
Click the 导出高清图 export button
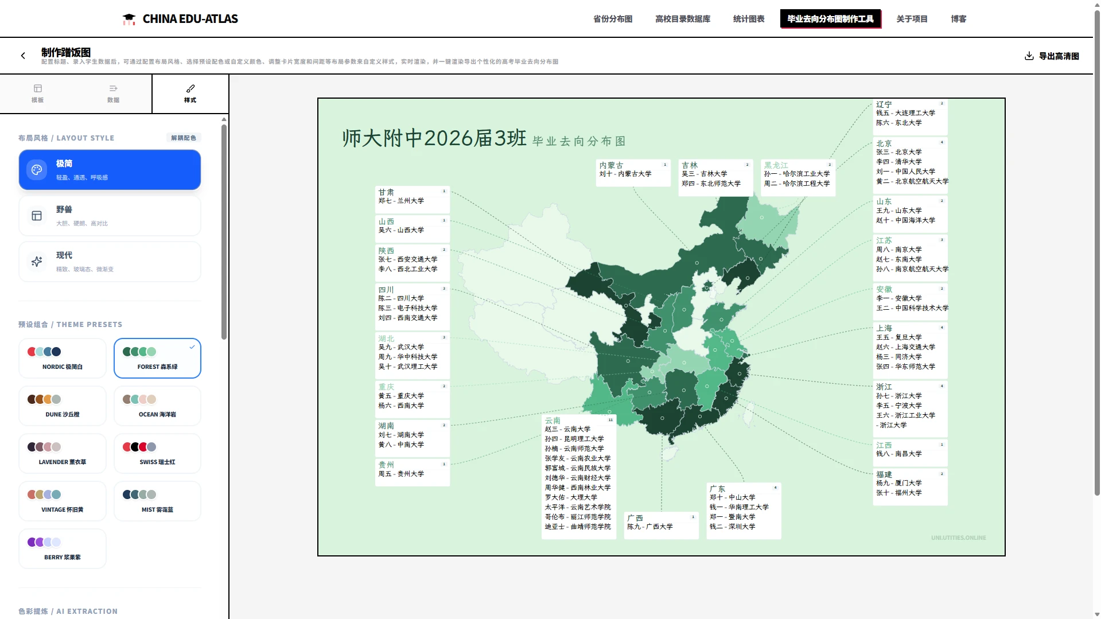point(1052,56)
